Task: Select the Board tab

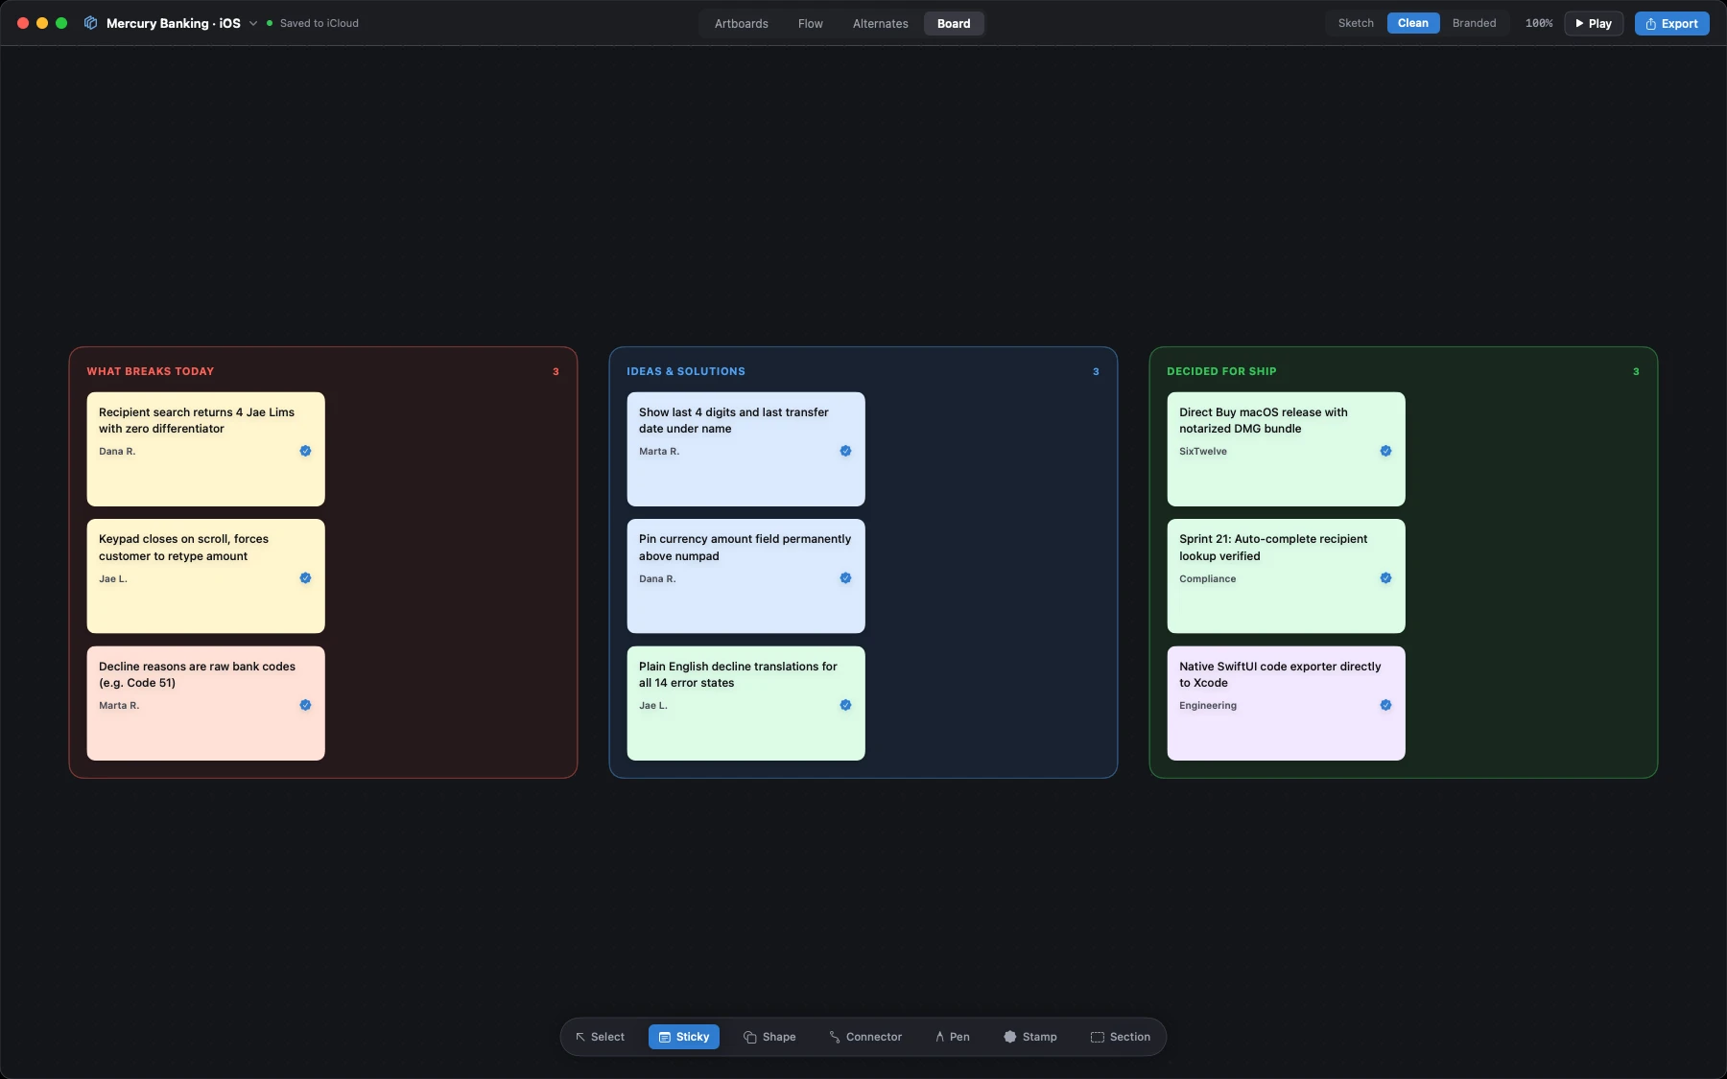Action: [x=954, y=24]
